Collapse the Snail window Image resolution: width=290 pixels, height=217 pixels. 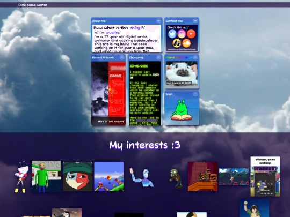(195, 94)
